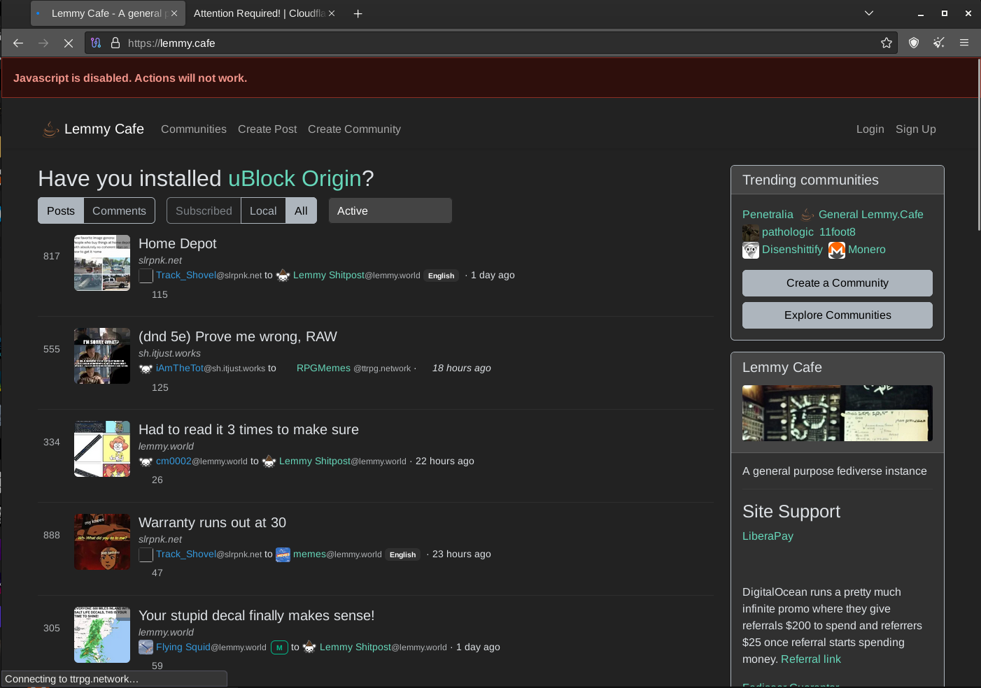Open the Your stupid decal post thumbnail
This screenshot has height=688, width=981.
102,635
